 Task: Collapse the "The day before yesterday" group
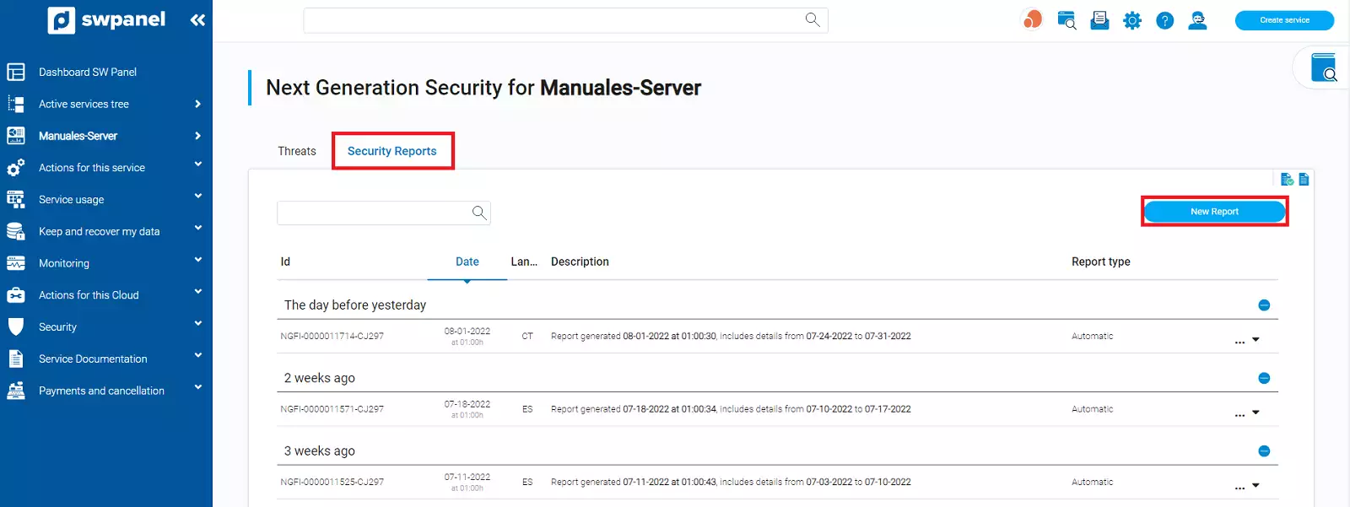1264,305
